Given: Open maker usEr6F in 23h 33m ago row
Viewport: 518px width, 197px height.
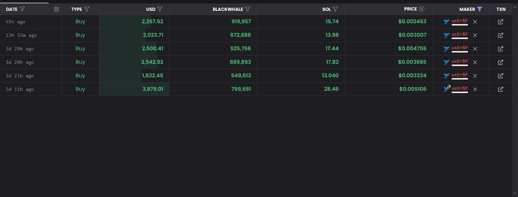Looking at the screenshot, I should pos(460,34).
